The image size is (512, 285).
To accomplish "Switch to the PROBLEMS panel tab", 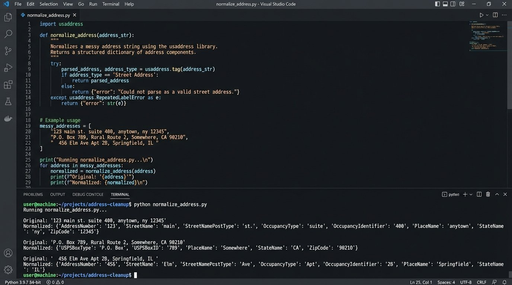I will pos(33,194).
